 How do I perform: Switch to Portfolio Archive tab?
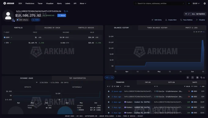pos(86,28)
